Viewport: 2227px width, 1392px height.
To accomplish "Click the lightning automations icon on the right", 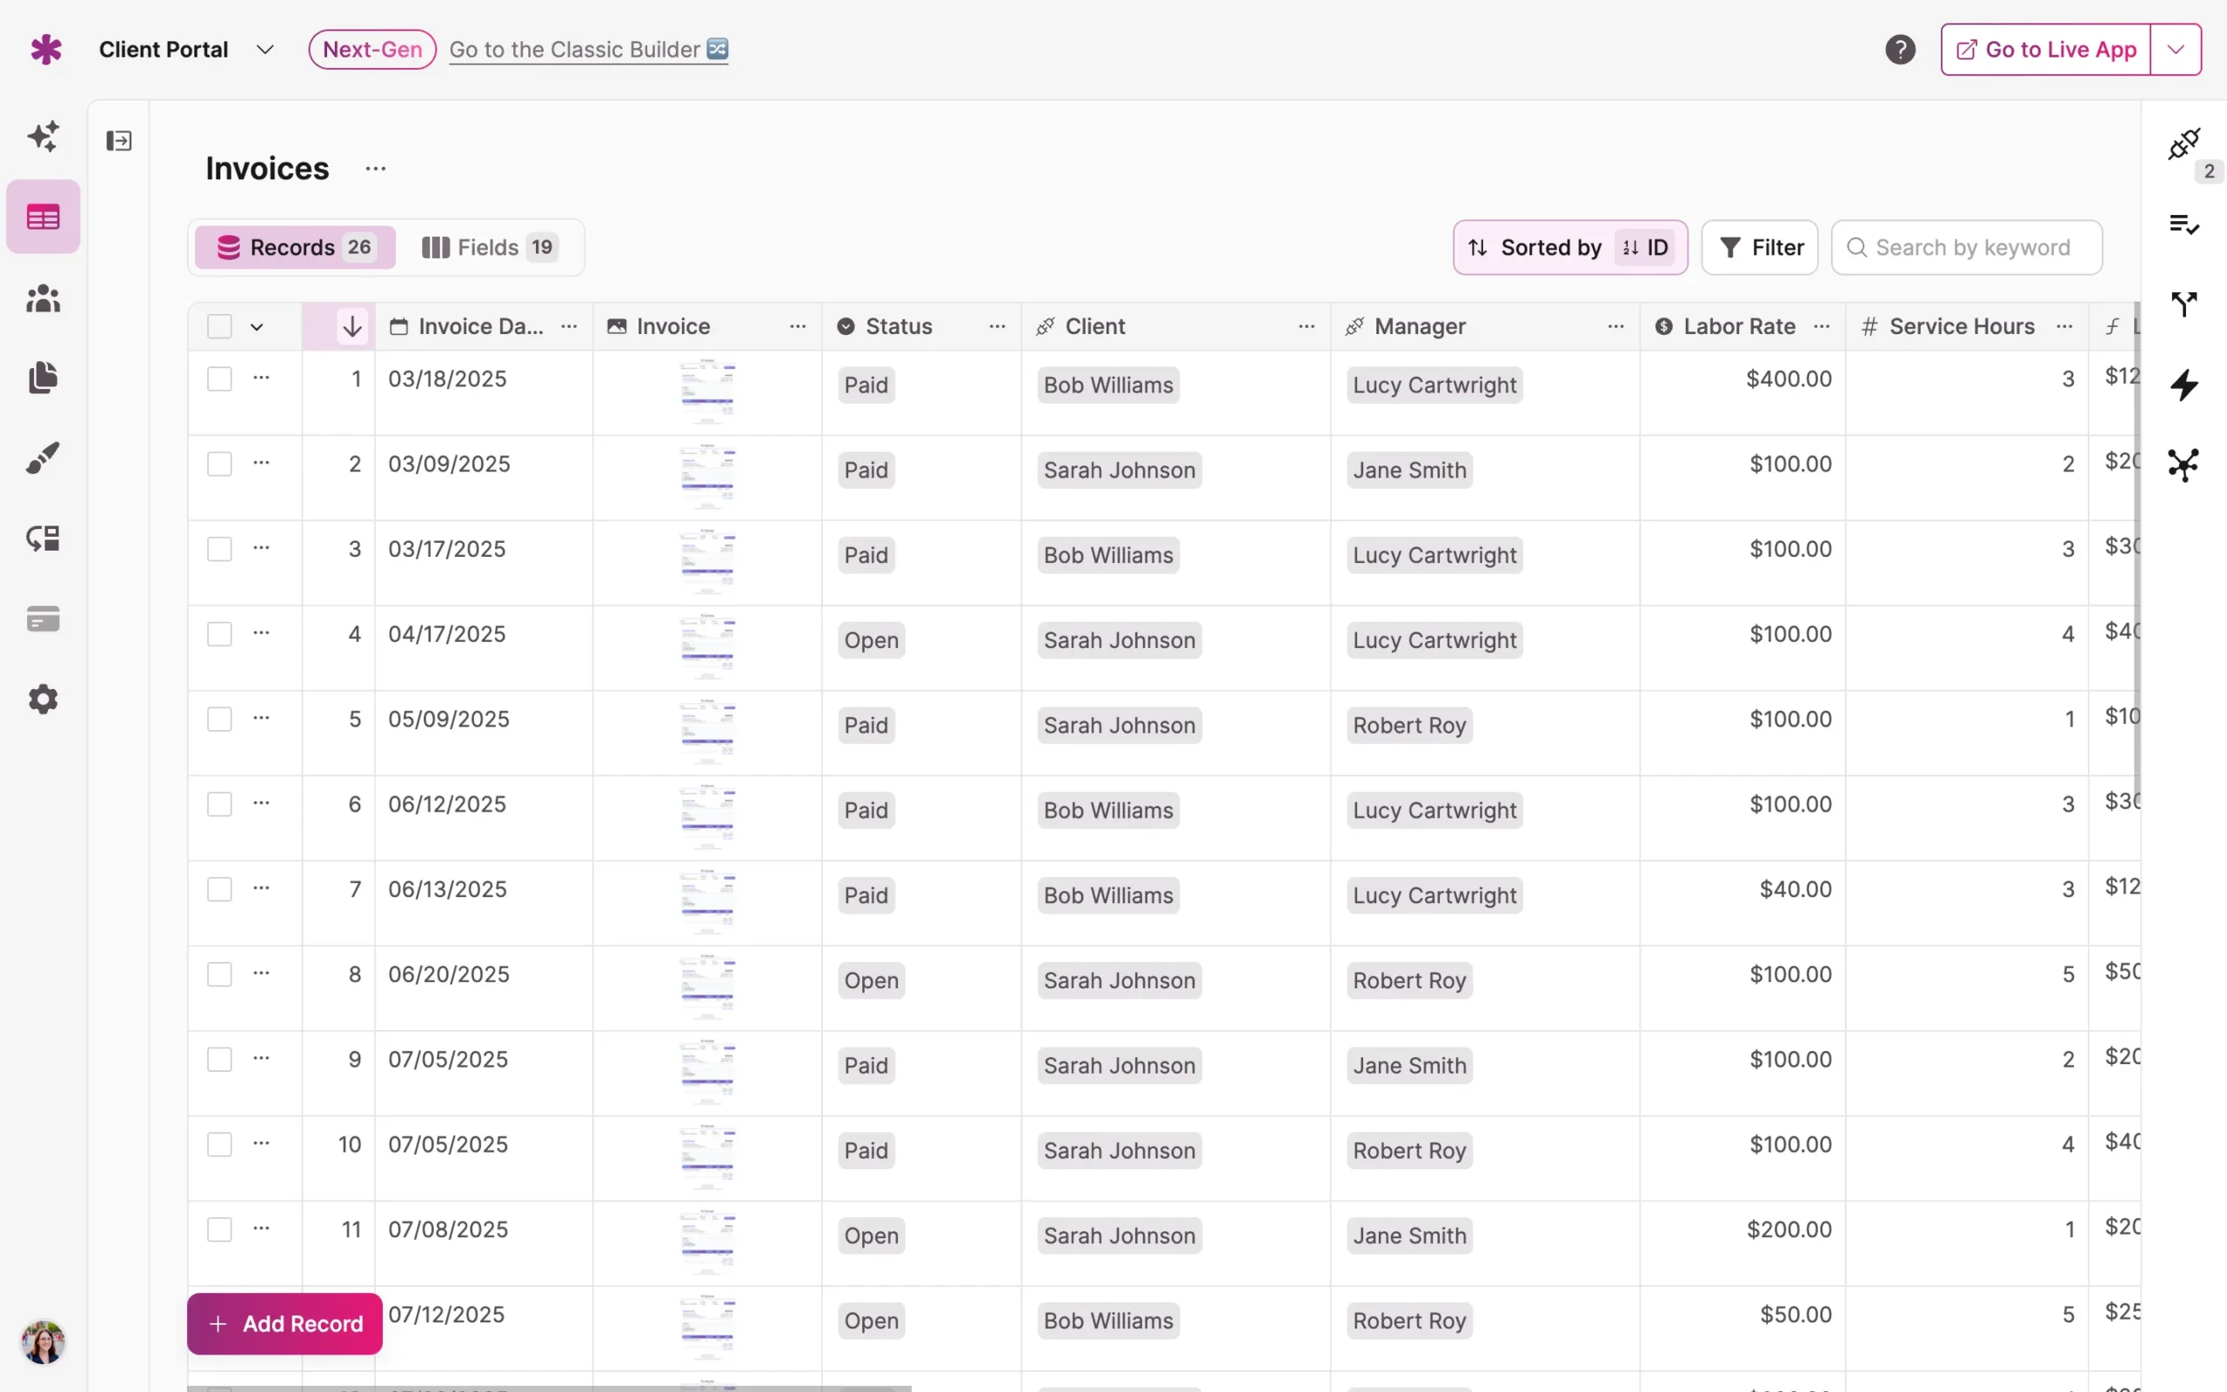I will coord(2185,385).
